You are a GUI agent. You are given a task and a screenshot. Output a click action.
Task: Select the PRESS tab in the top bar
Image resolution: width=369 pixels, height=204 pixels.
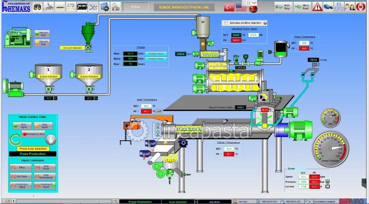[135, 7]
